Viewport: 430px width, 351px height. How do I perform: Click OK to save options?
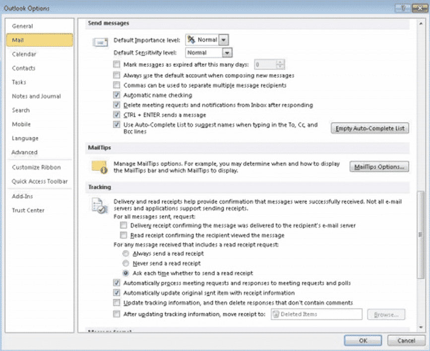363,340
